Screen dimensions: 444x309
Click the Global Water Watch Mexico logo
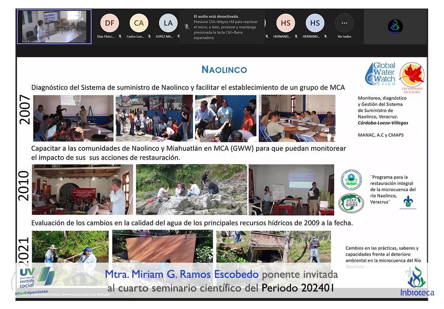(380, 73)
